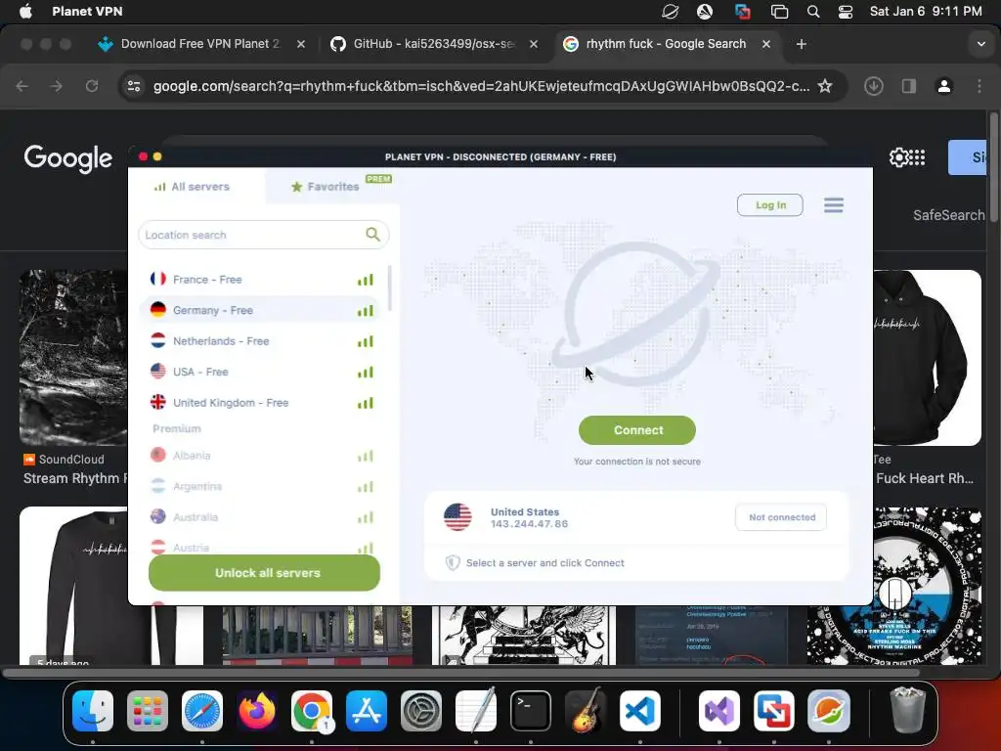Viewport: 1001px width, 751px height.
Task: Click the shield icon beside Select a server
Action: point(453,562)
